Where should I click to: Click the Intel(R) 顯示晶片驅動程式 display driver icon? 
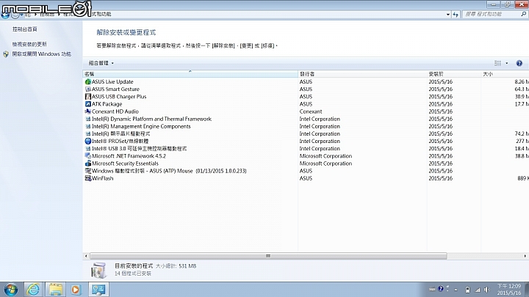(88, 133)
